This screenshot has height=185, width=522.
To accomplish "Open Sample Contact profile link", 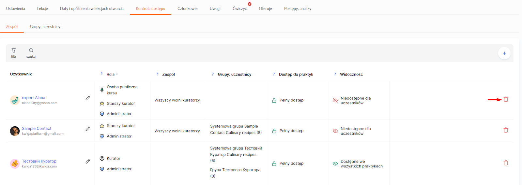I will tap(37, 128).
